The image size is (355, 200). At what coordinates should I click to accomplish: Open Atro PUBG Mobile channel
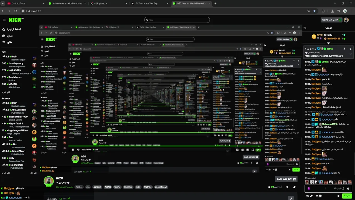click(19, 146)
